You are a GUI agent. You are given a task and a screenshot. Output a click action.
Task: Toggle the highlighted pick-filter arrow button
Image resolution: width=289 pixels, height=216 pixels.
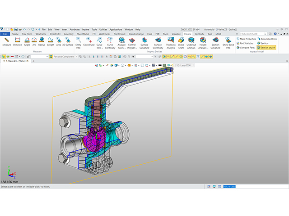4,57
